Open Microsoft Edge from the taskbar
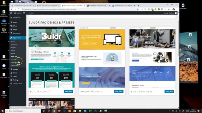The image size is (202, 113). [x=64, y=111]
